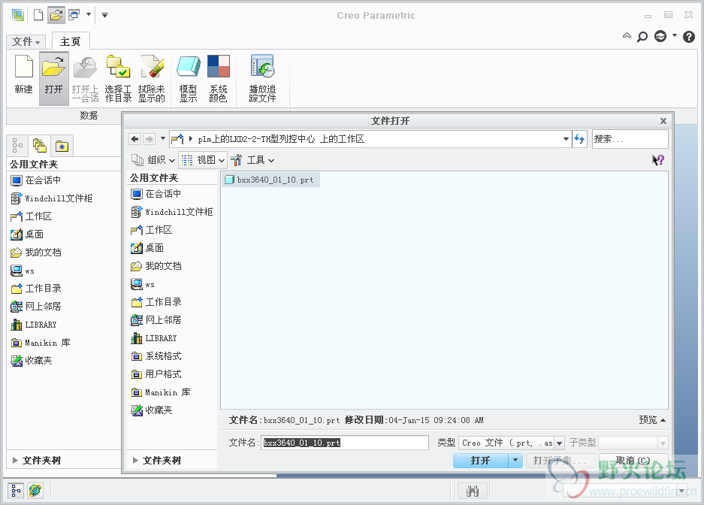Click binoculars find icon in status bar
This screenshot has height=505, width=704.
[x=473, y=491]
